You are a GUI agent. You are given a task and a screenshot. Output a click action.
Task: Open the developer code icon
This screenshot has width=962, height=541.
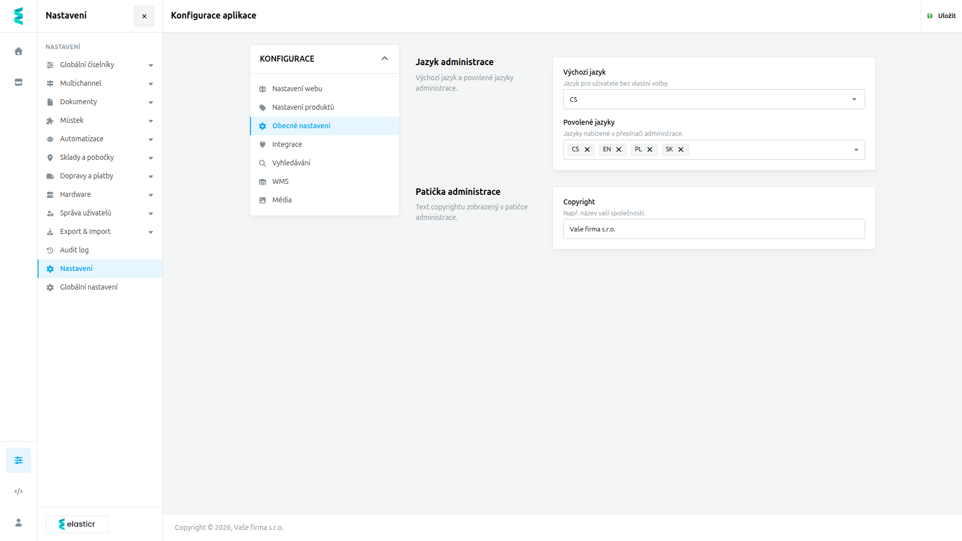click(19, 491)
